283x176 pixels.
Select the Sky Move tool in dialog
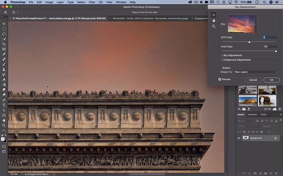214,15
